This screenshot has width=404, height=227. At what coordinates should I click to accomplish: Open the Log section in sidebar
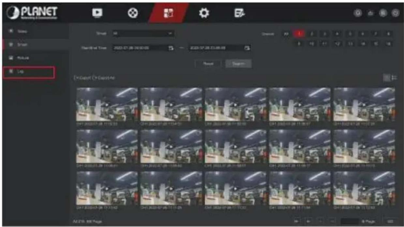point(28,73)
